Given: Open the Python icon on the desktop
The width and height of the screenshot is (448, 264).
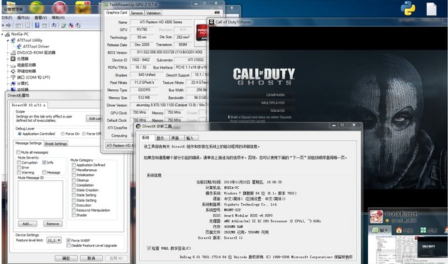Looking at the screenshot, I should coord(408,8).
